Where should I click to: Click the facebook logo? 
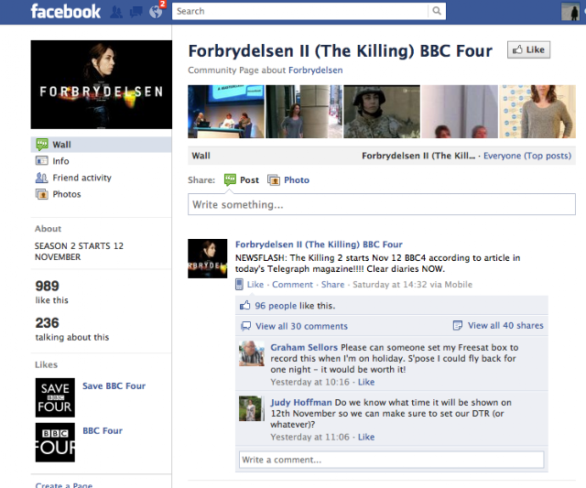pos(66,11)
